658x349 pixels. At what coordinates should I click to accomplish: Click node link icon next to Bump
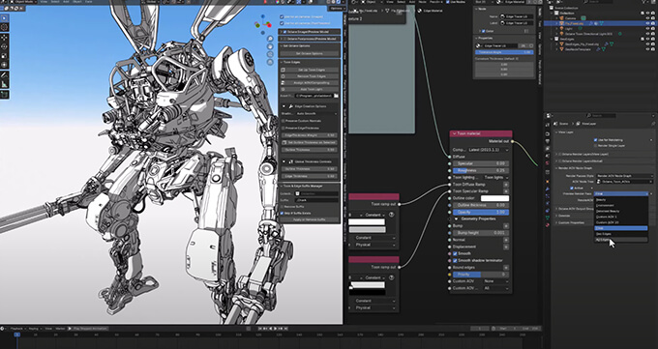tap(506, 225)
